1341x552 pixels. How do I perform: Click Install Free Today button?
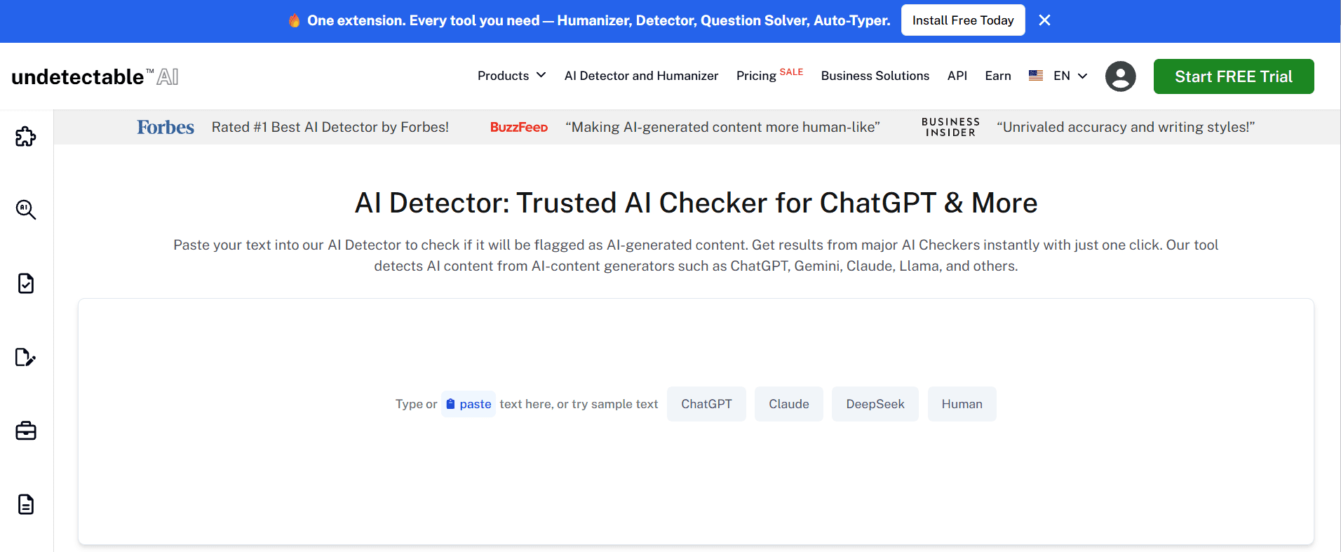(962, 20)
